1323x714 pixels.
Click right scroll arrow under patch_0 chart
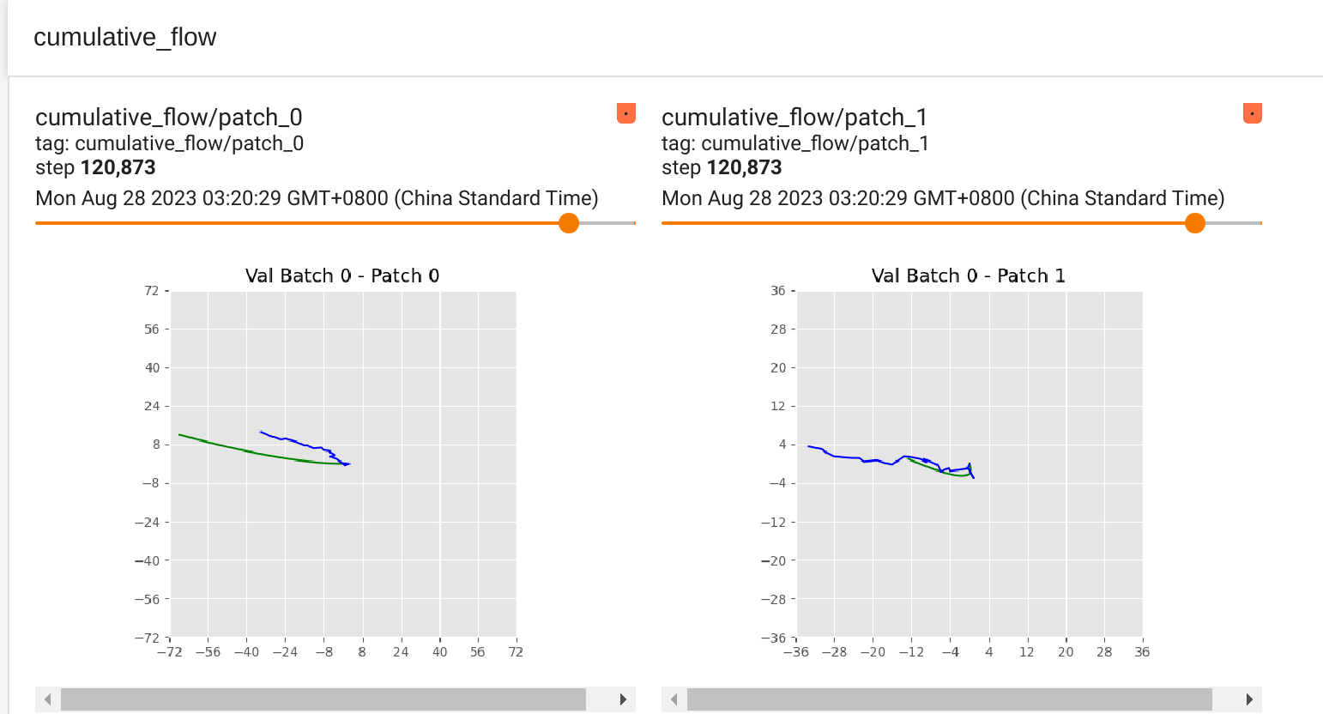pyautogui.click(x=623, y=699)
